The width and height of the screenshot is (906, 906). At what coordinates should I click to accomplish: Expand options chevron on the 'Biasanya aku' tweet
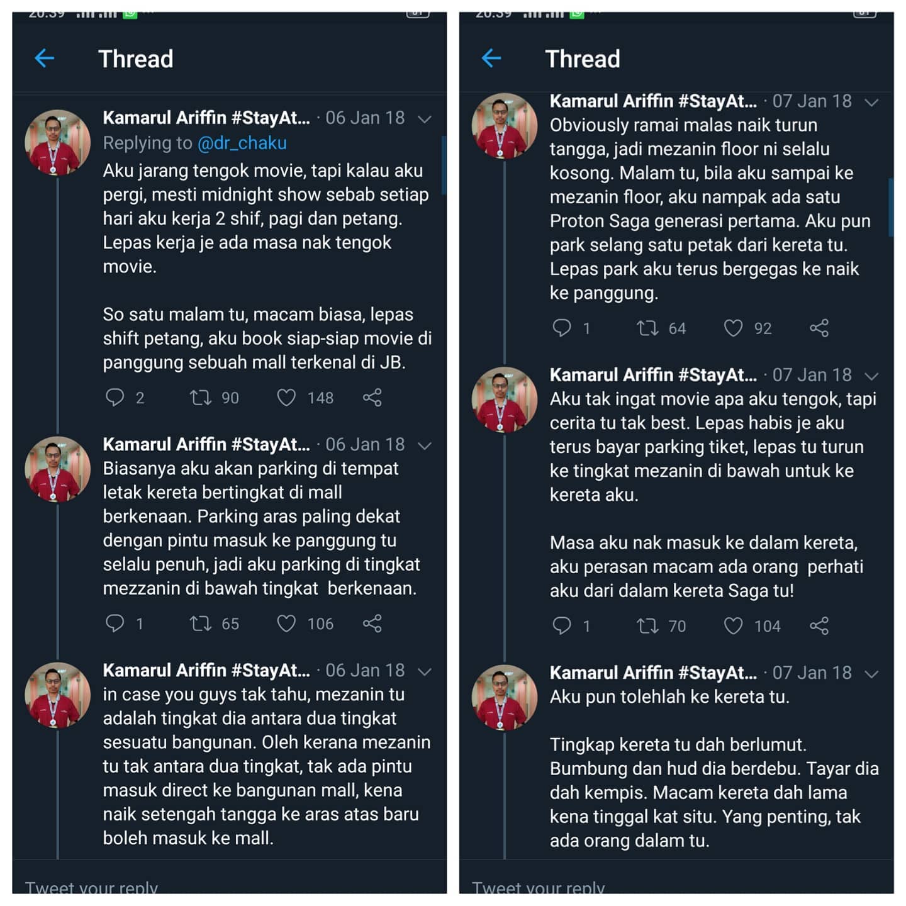click(x=425, y=445)
